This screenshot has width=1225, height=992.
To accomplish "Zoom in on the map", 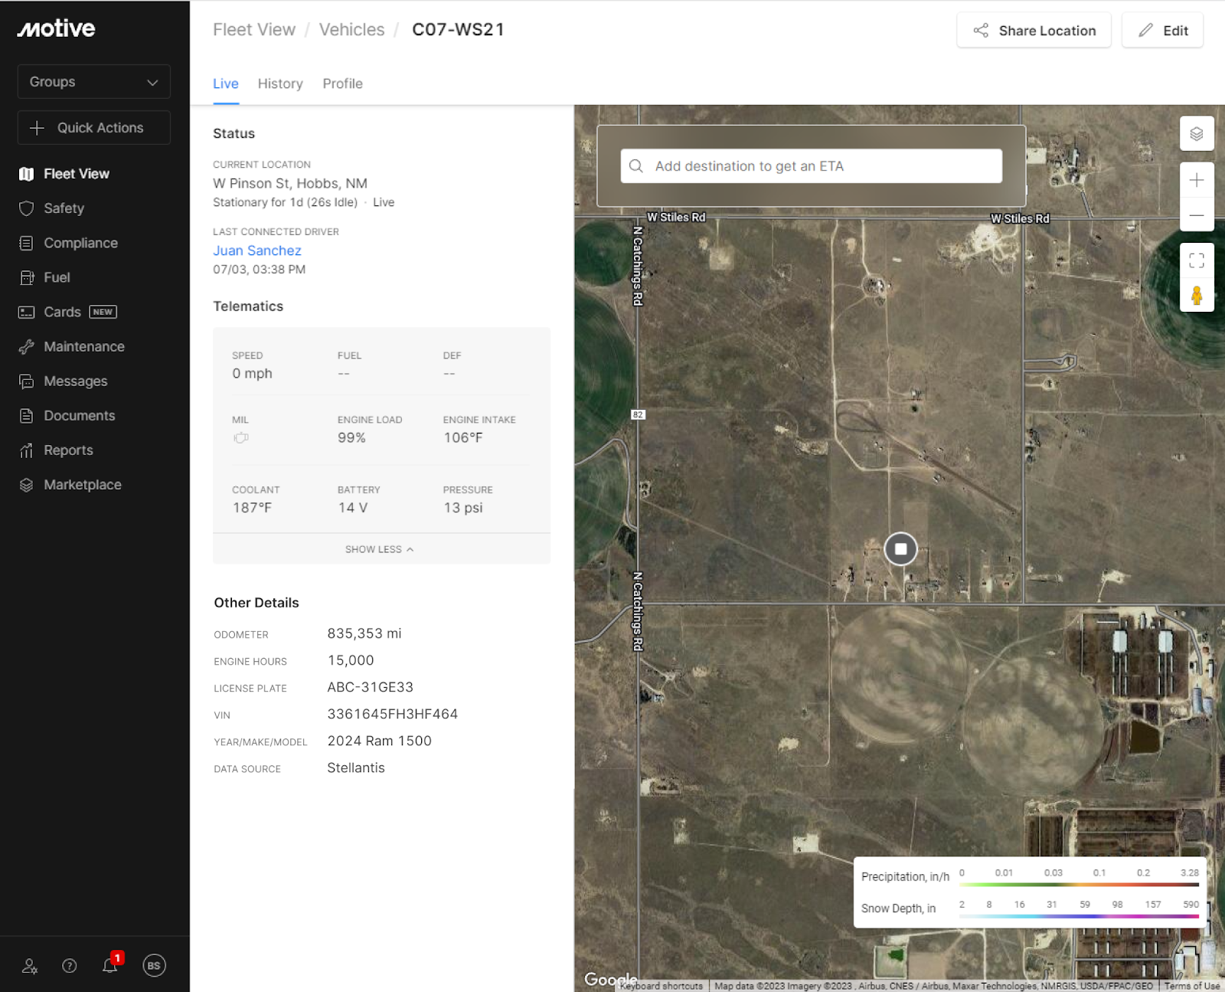I will 1196,181.
